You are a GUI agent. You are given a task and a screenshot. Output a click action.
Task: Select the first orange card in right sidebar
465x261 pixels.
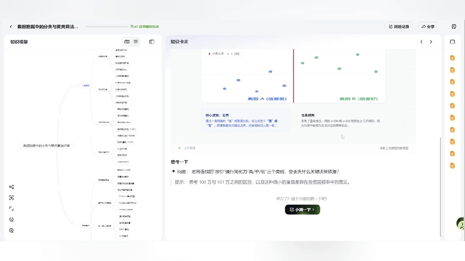(453, 58)
